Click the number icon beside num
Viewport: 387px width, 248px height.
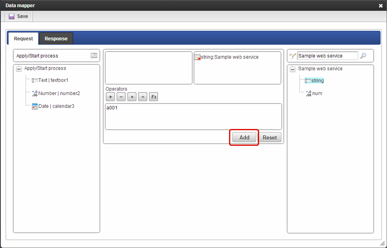(309, 93)
